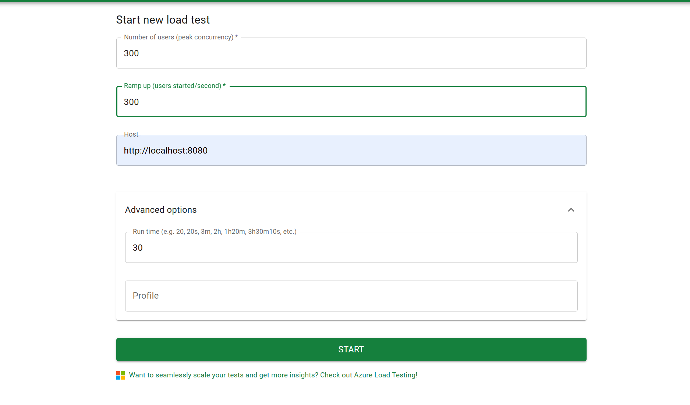Start the load test with START button

pos(351,349)
